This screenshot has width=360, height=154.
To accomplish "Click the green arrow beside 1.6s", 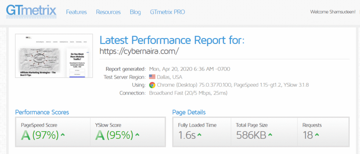I will click(199, 135).
